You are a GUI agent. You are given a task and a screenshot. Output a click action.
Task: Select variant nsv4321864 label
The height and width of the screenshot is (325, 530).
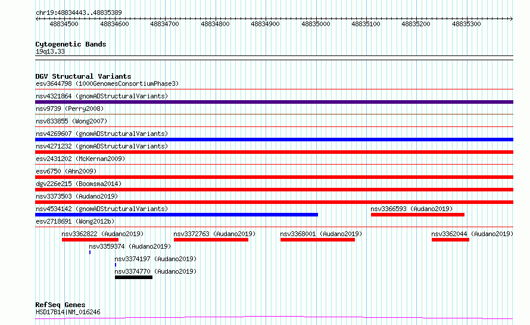point(102,96)
